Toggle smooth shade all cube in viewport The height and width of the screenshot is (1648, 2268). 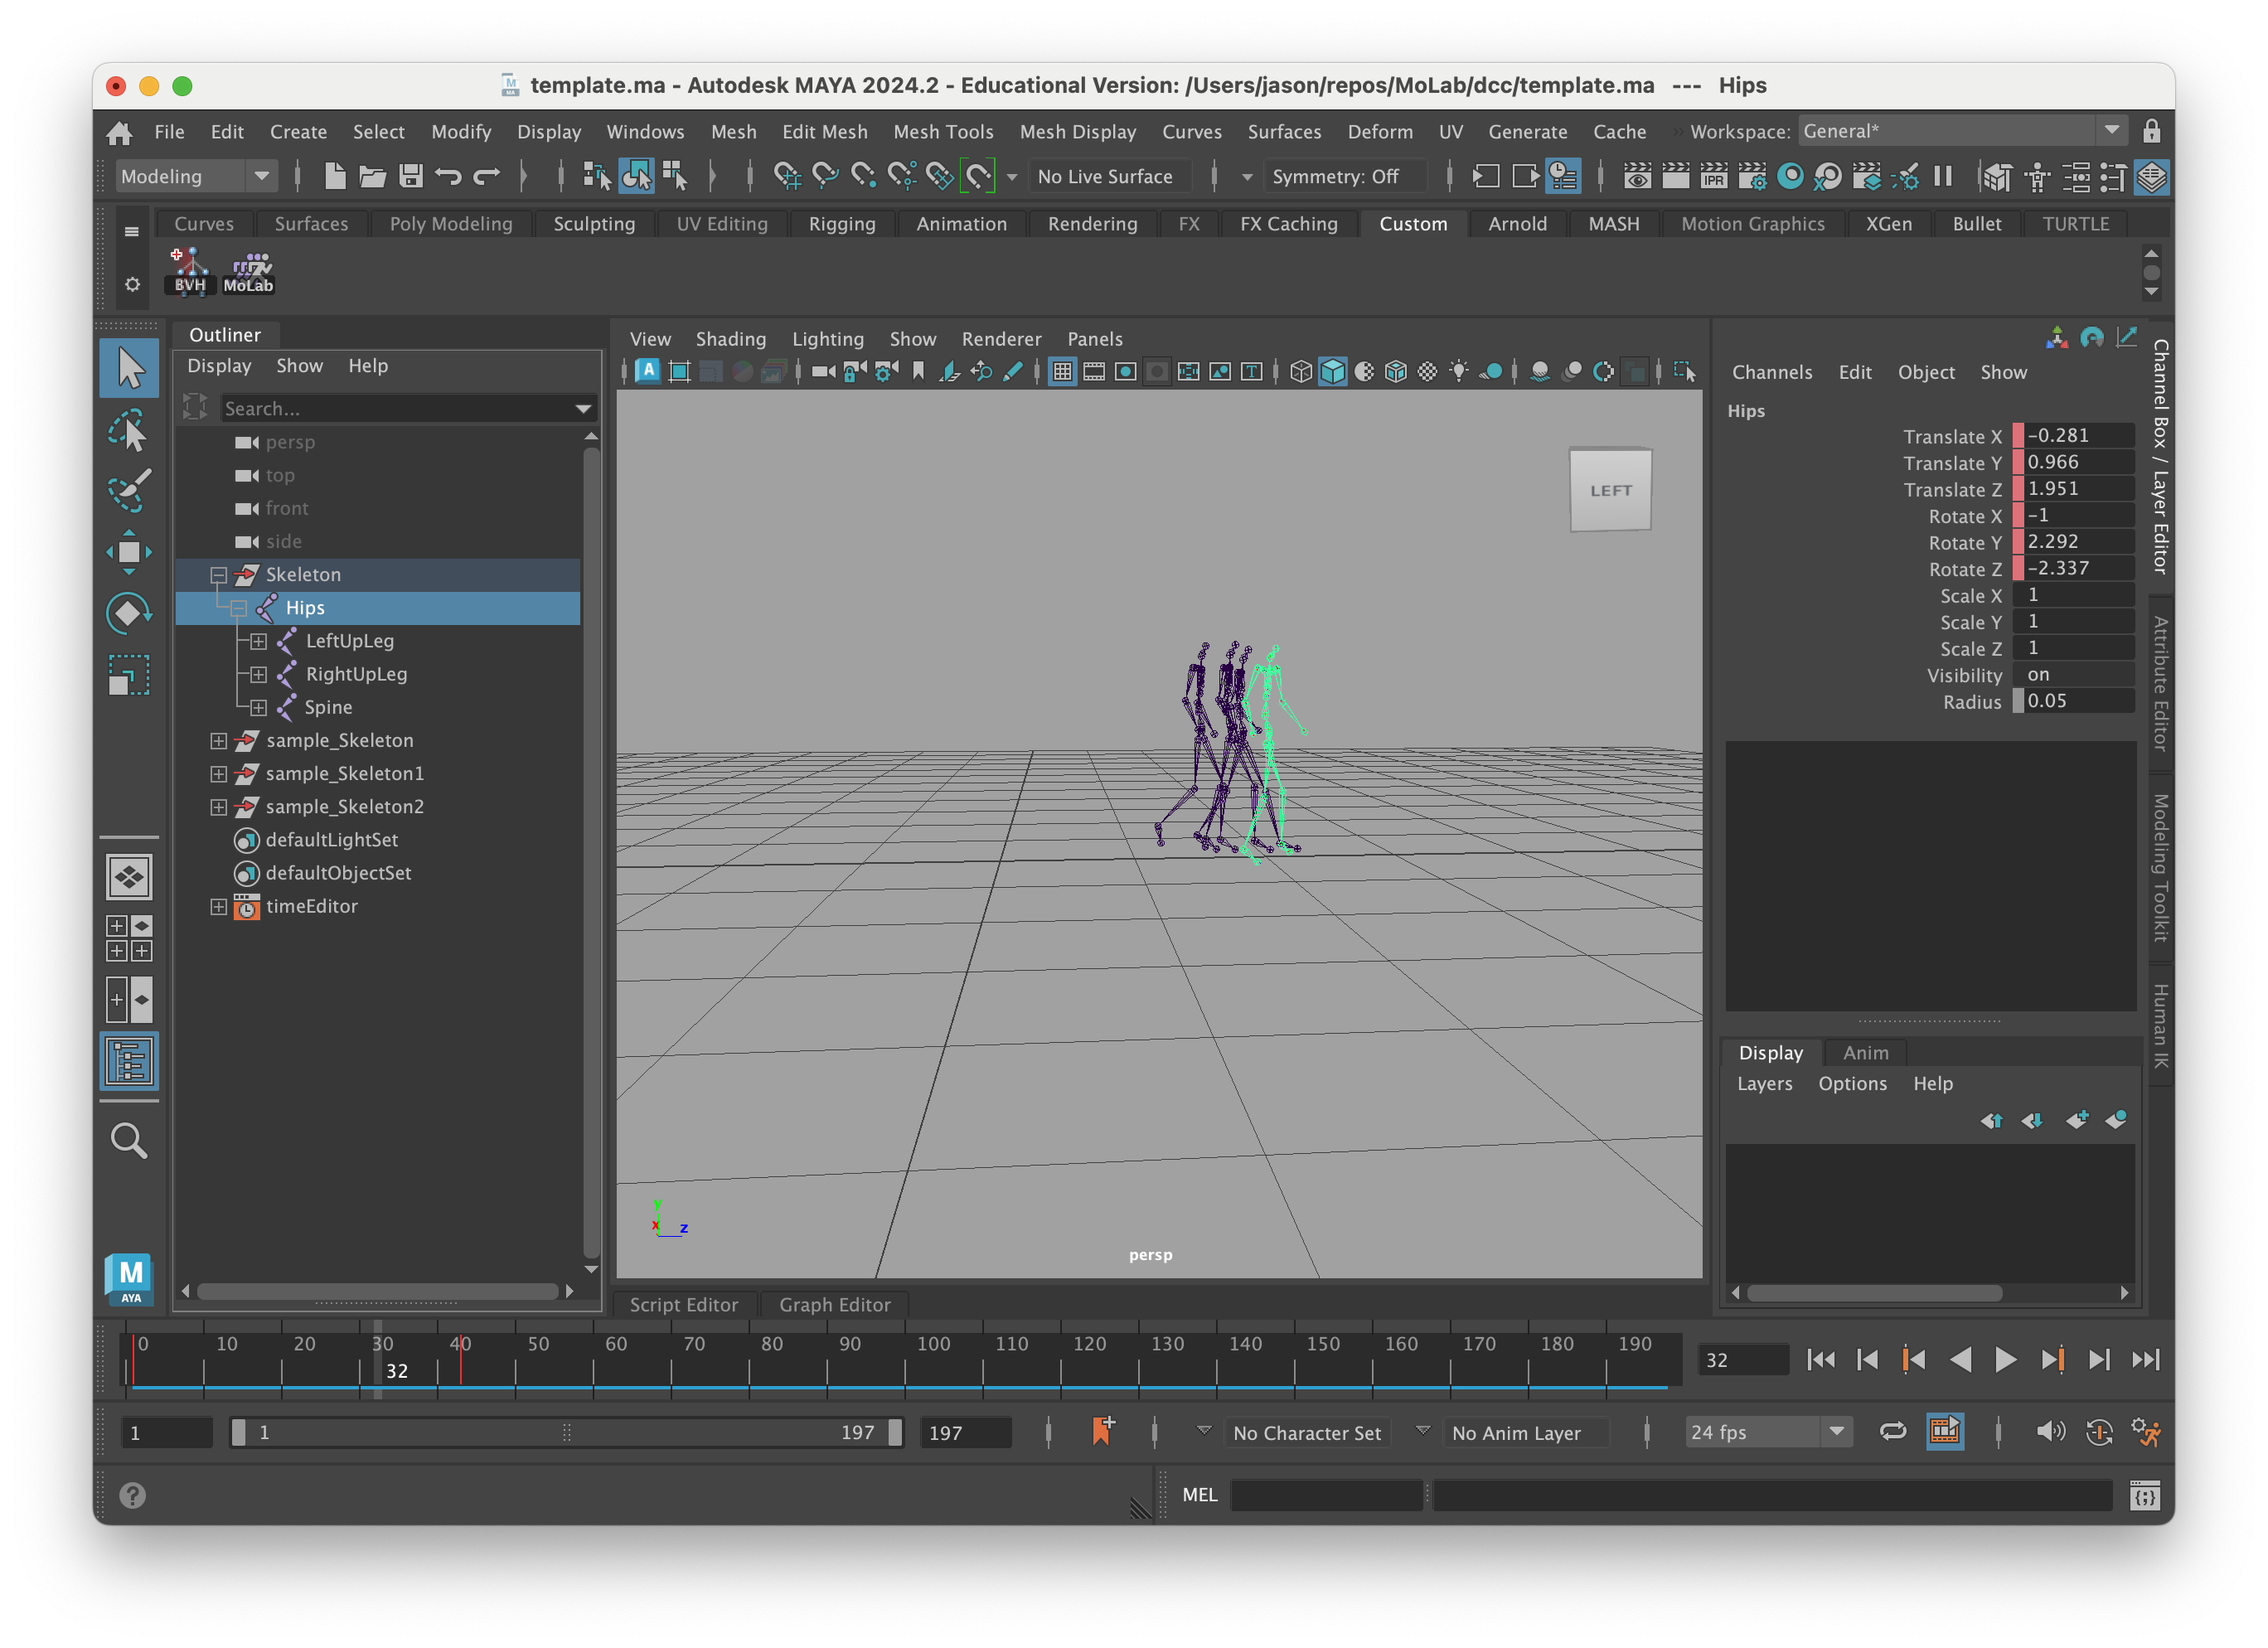tap(1332, 372)
